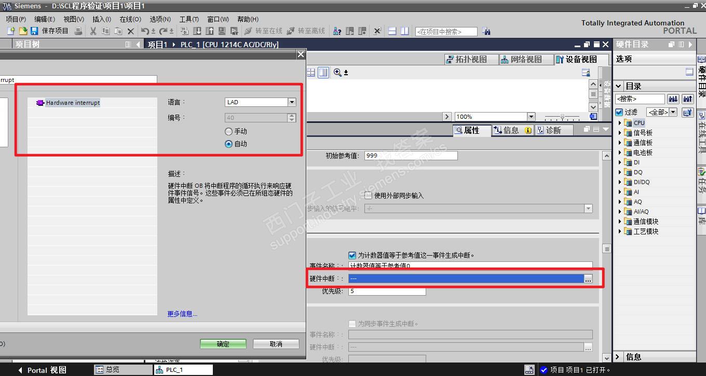The width and height of the screenshot is (706, 376).
Task: Click the search upward icon in catalog
Action: (x=688, y=99)
